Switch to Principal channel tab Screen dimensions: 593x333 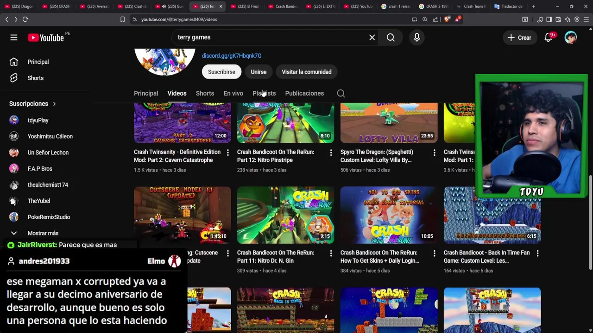[x=146, y=93]
